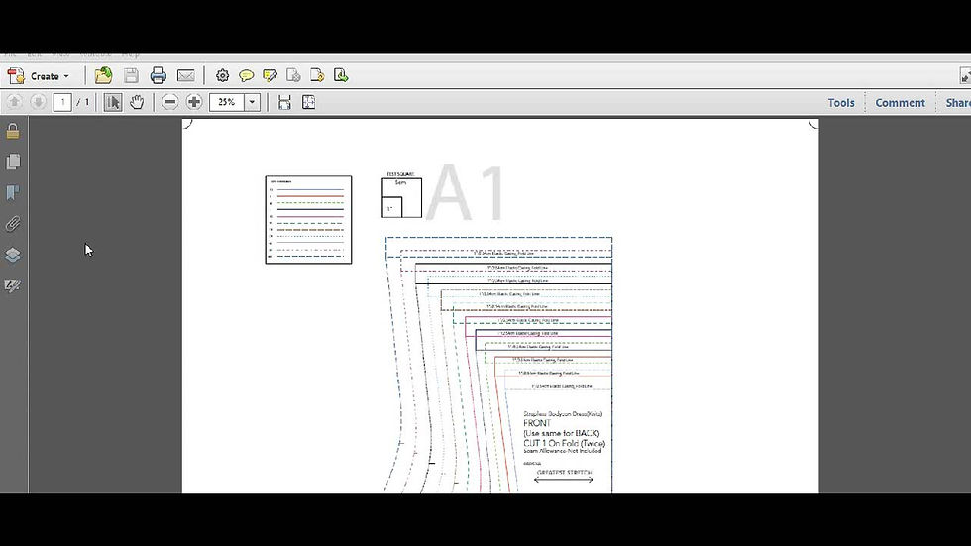Activate the Select tool cursor icon
The image size is (971, 546).
[x=113, y=102]
